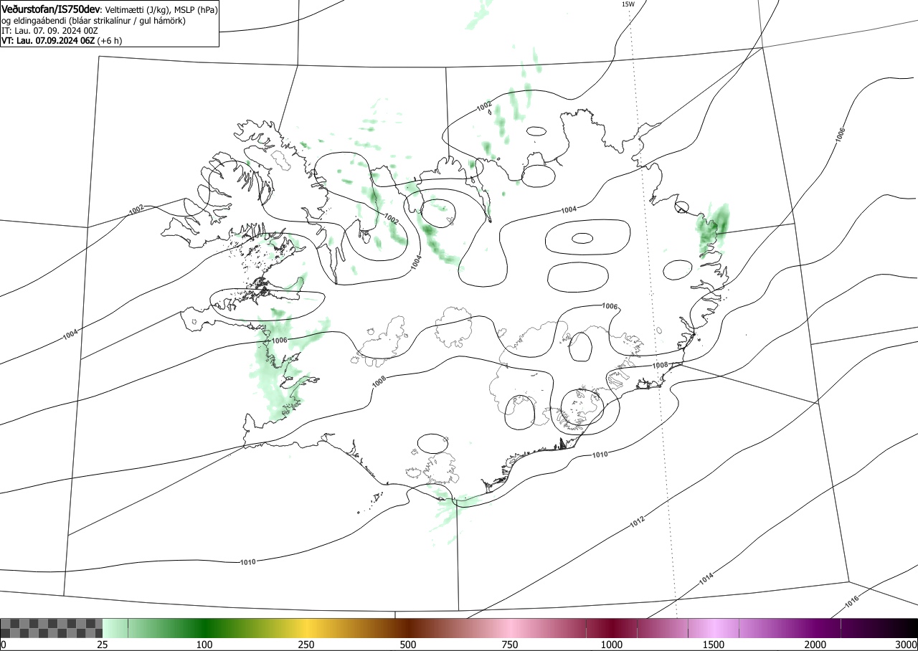Click the yellow color near 250 on scale
The height and width of the screenshot is (651, 918).
click(x=306, y=628)
